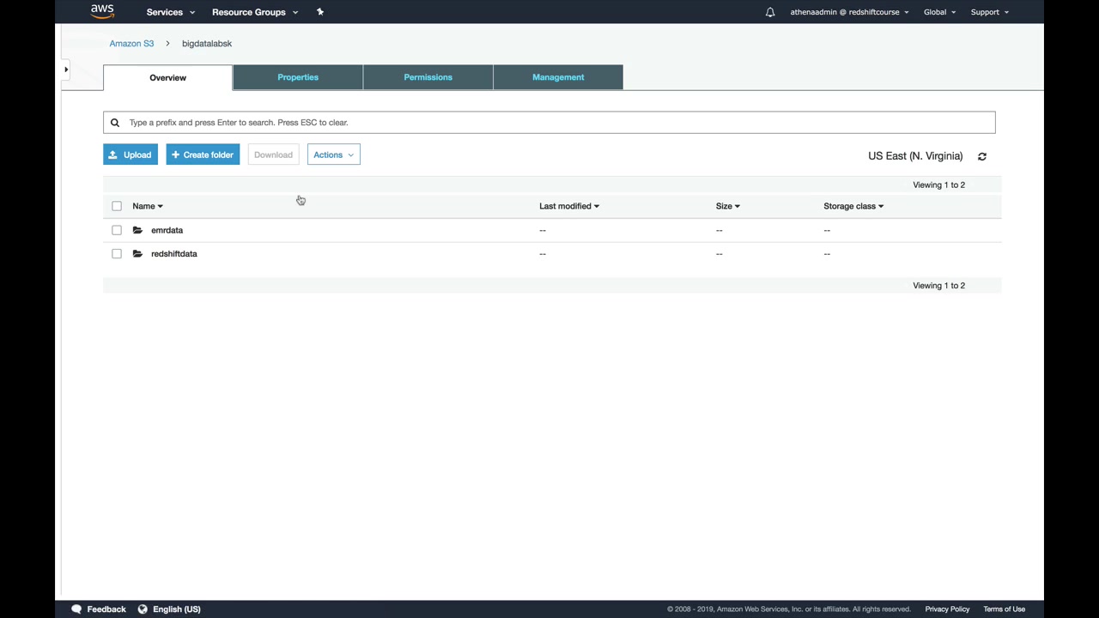
Task: Open the Services dropdown menu
Action: [171, 12]
